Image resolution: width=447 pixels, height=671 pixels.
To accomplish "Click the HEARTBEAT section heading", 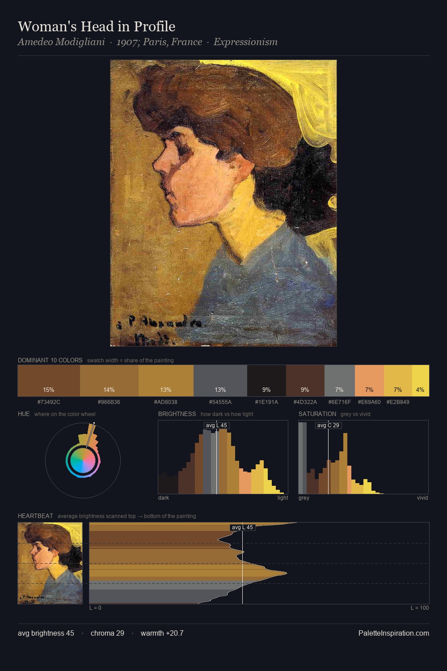I will (x=35, y=516).
